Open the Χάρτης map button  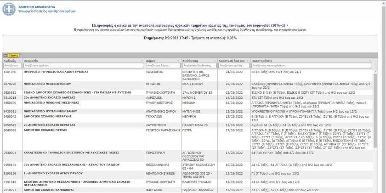pos(13,56)
